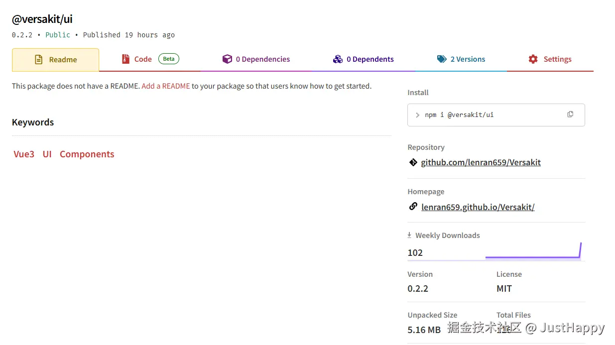Open the UI keyword link
Image resolution: width=615 pixels, height=345 pixels.
tap(47, 154)
